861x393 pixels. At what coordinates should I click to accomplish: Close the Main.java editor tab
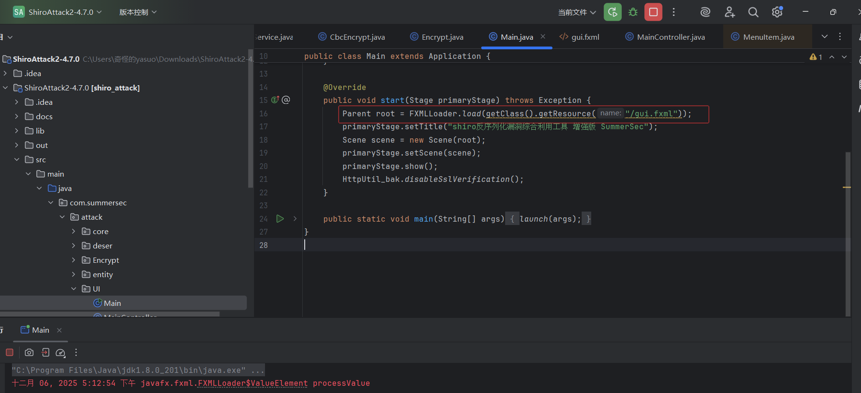[x=543, y=36]
